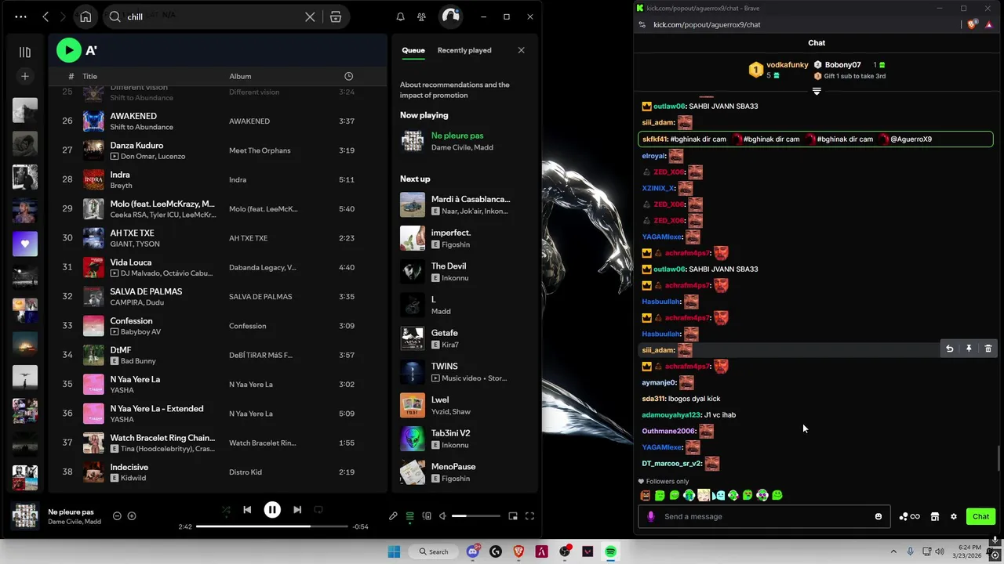Image resolution: width=1004 pixels, height=564 pixels.
Task: Open lyrics microphone icon
Action: (393, 516)
